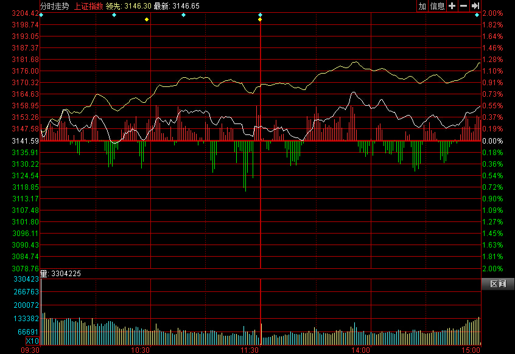Click the jump-to-end arrow icon
This screenshot has width=515, height=354.
475,6
